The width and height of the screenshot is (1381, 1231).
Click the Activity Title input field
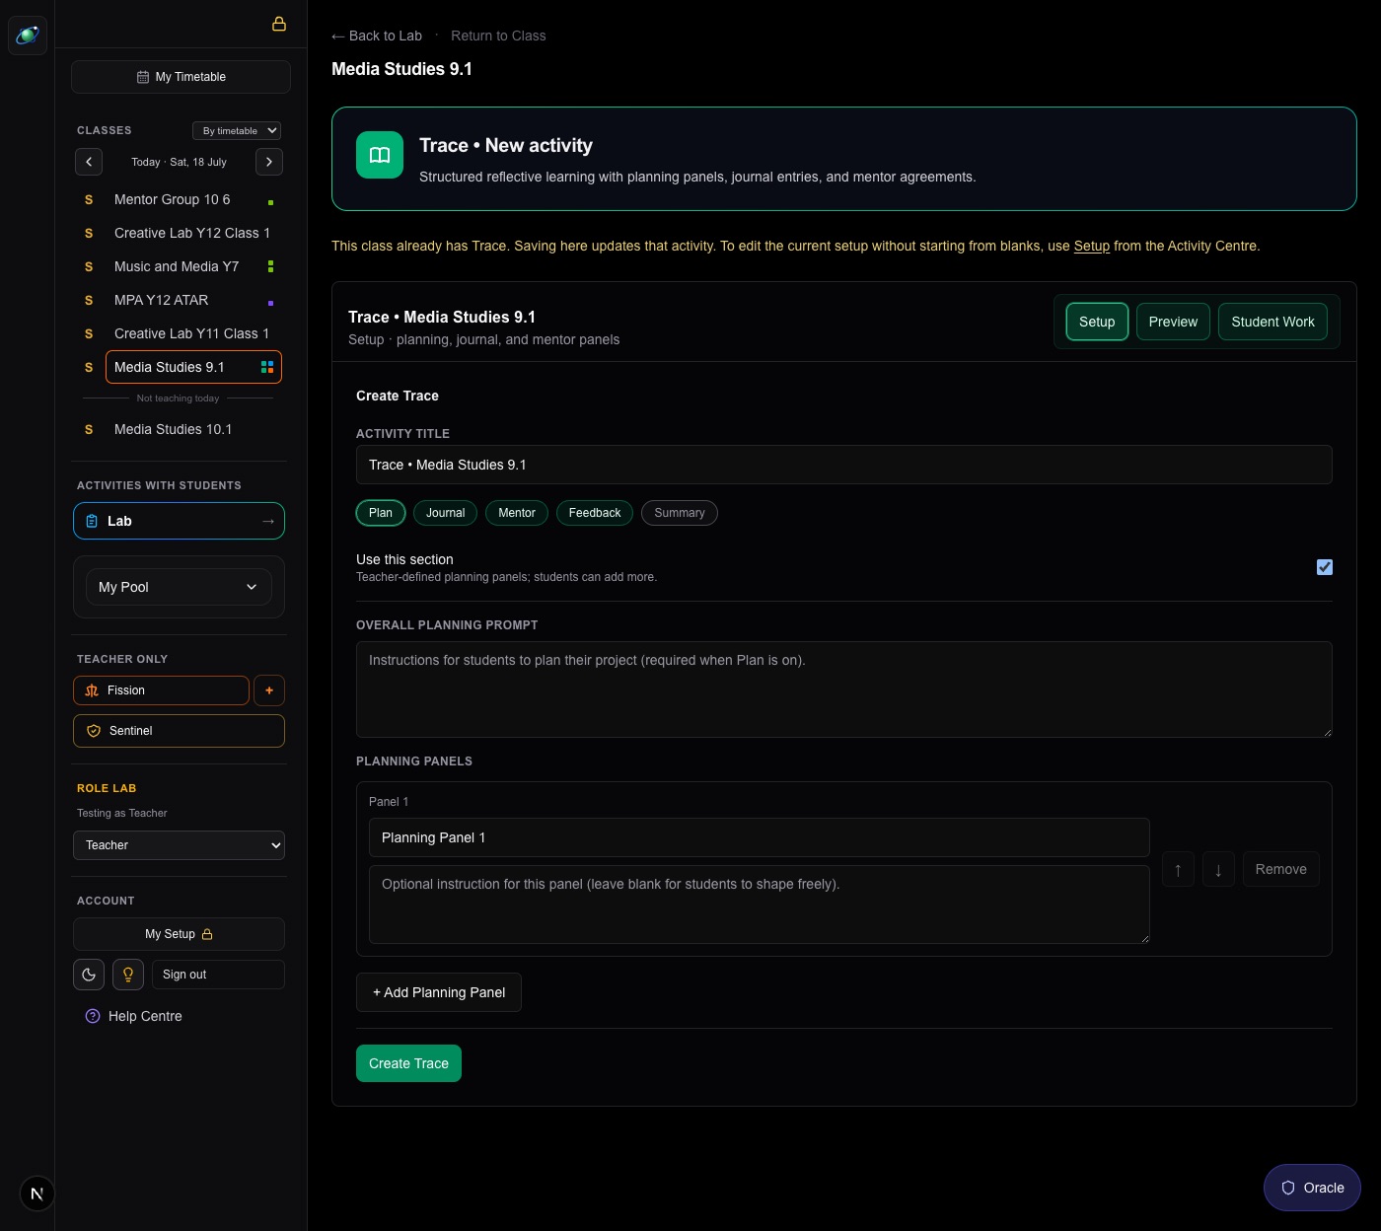click(x=843, y=465)
